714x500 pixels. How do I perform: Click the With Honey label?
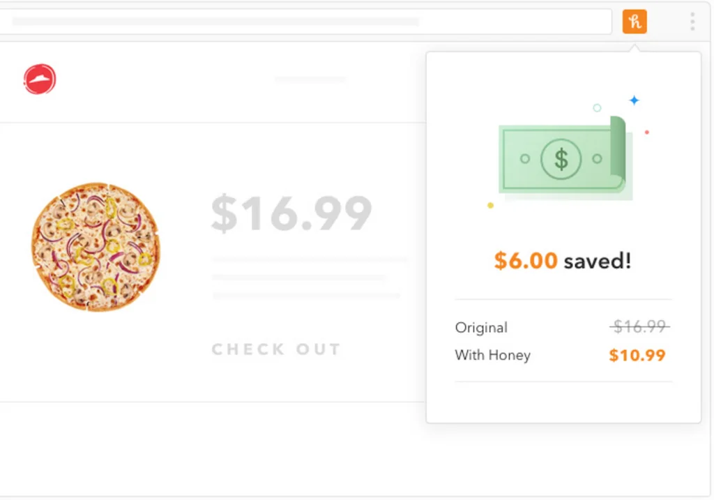[492, 355]
